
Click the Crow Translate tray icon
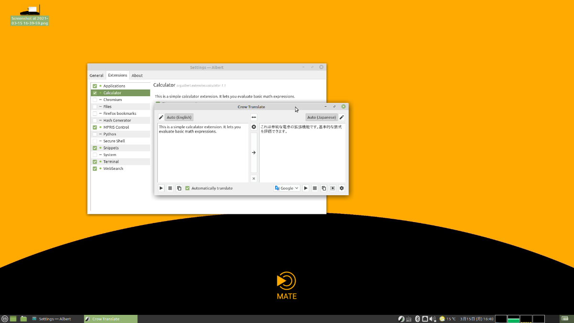click(401, 319)
